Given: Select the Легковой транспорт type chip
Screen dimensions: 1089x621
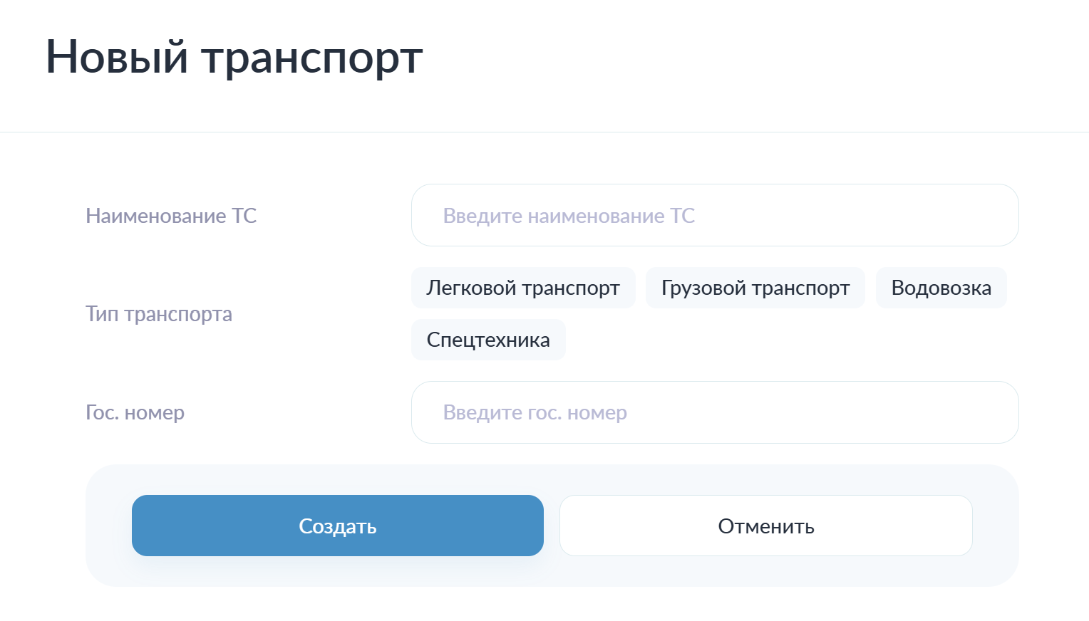Looking at the screenshot, I should tap(523, 288).
